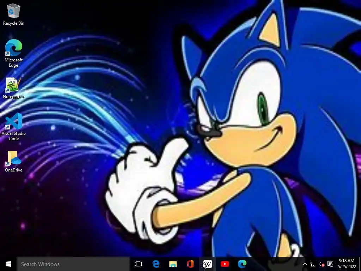
Task: Launch legacy Edge from the taskbar
Action: pyautogui.click(x=156, y=264)
